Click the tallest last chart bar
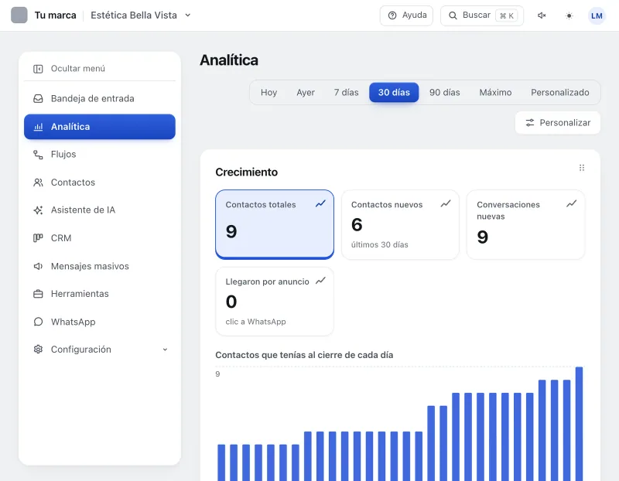Screen dimensions: 619x481 [x=579, y=424]
